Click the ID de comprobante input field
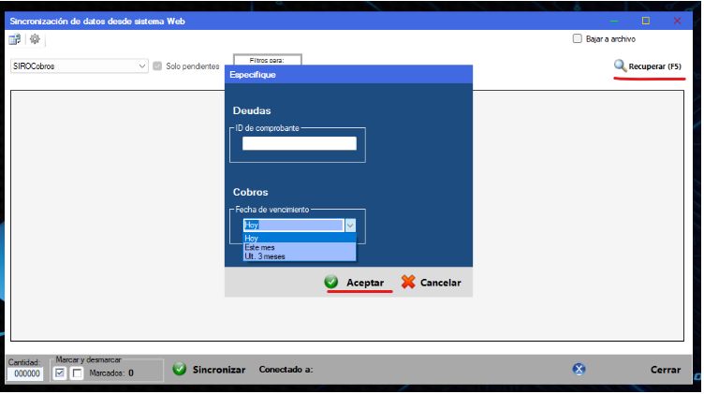This screenshot has height=394, width=704. pos(300,143)
